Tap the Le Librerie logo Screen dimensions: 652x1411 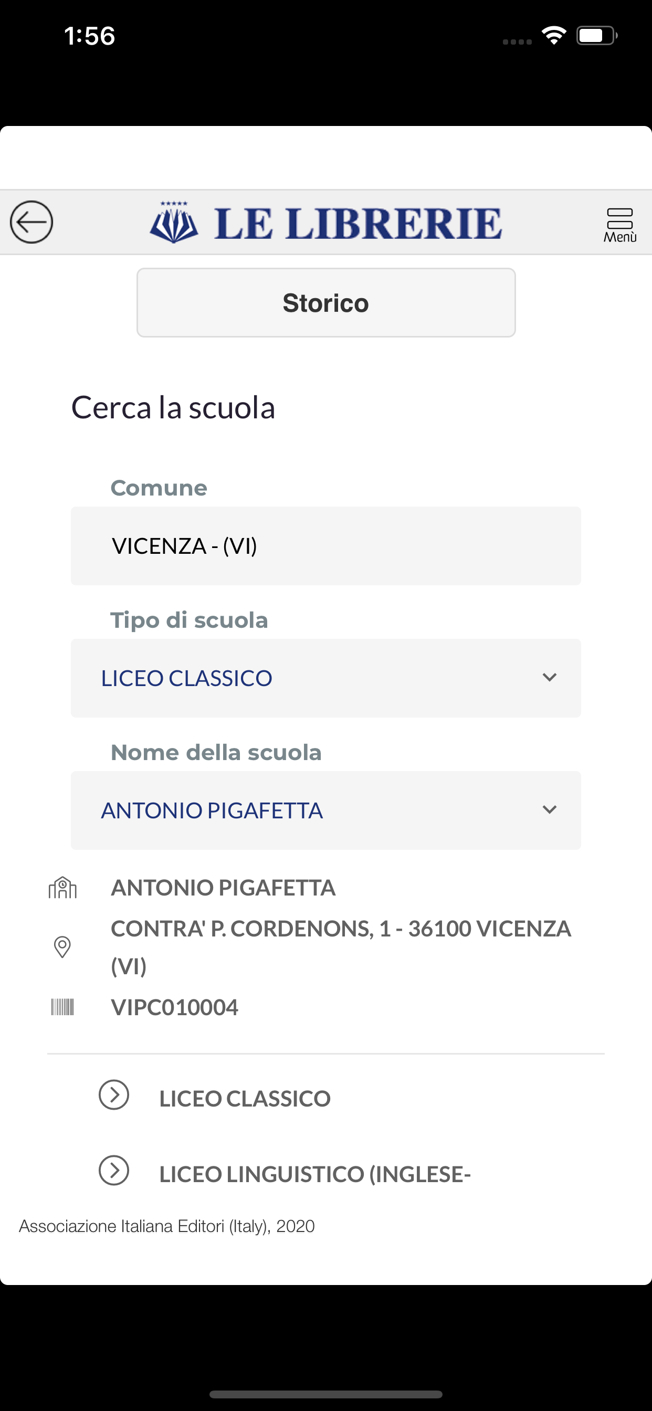[325, 223]
